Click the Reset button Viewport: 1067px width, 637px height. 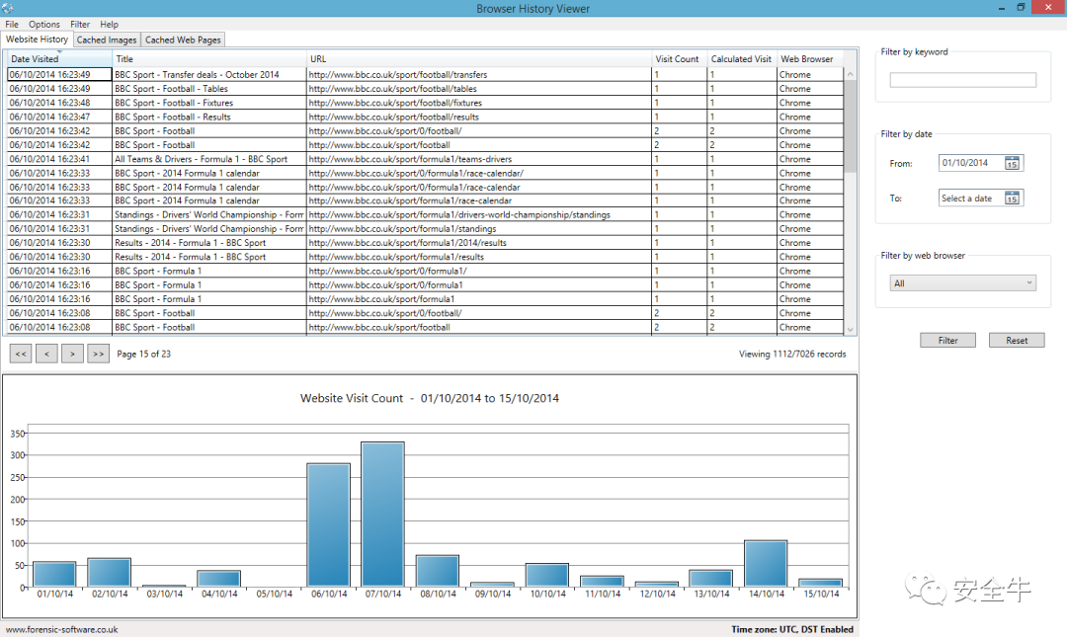tap(1017, 341)
